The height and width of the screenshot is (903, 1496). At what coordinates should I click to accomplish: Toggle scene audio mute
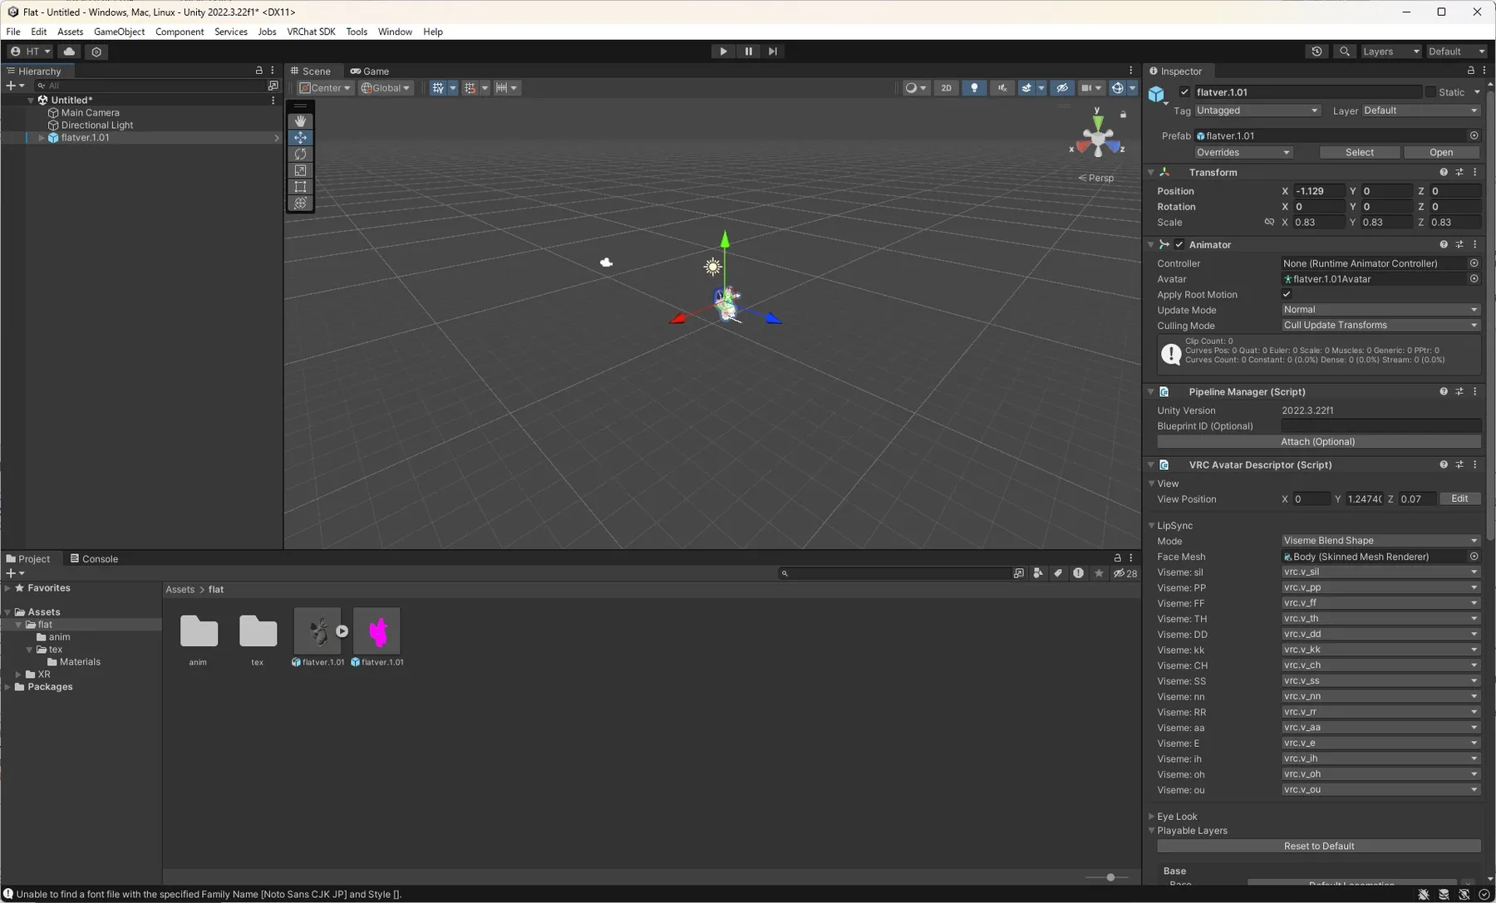click(1002, 88)
